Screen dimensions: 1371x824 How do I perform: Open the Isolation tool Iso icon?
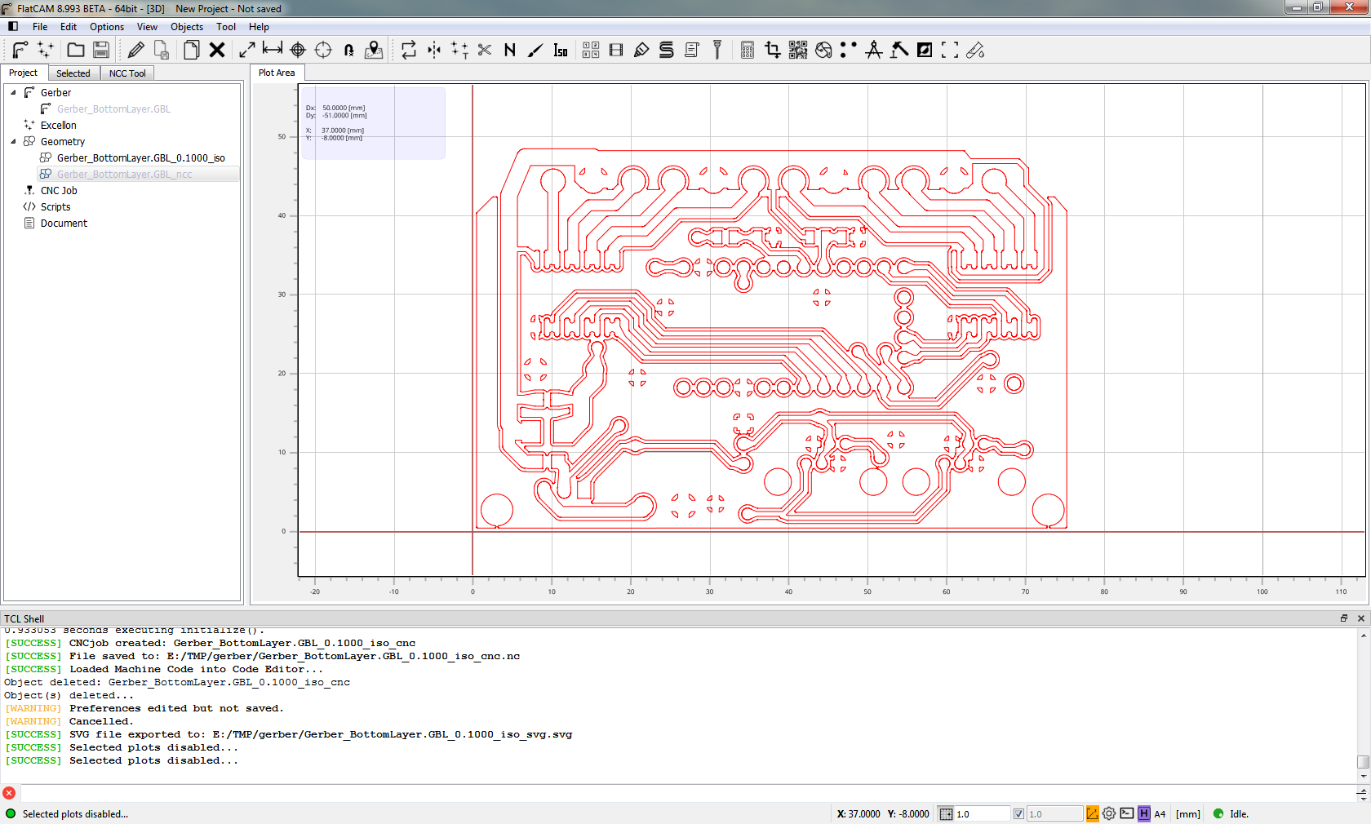(561, 50)
